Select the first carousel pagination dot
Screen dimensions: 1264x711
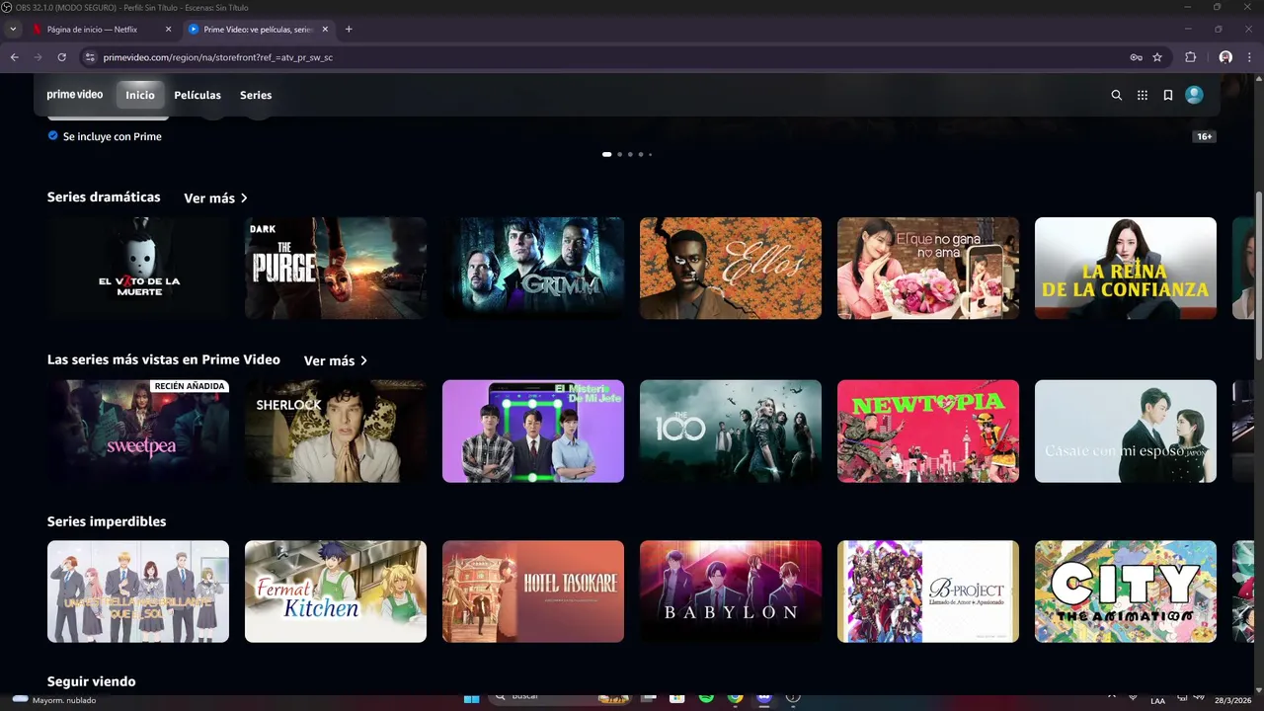tap(606, 154)
